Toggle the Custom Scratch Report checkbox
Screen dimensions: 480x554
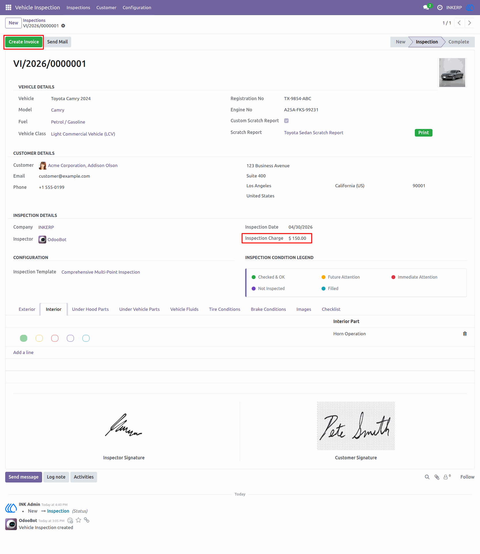[286, 121]
